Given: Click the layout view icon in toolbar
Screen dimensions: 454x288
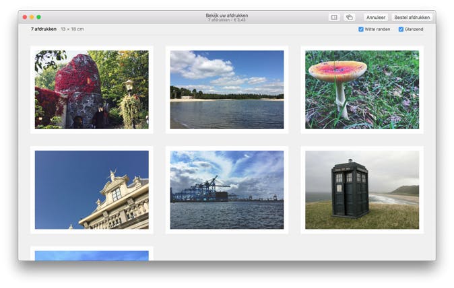Looking at the screenshot, I should [x=334, y=17].
